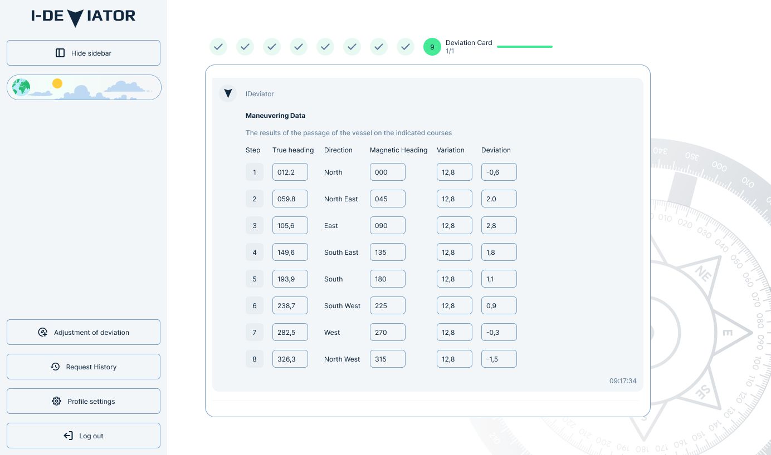Click the IDeviator arrow avatar icon
The height and width of the screenshot is (455, 771).
coord(228,93)
